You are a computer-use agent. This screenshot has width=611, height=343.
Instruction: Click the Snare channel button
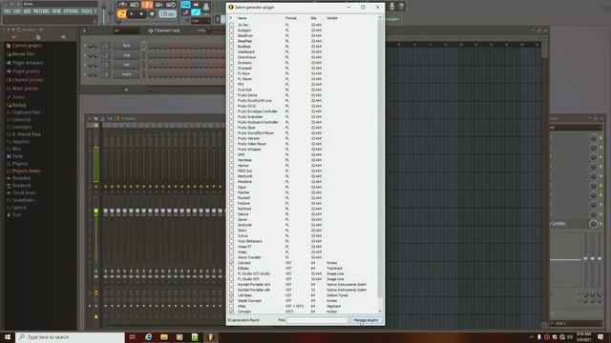pos(126,74)
